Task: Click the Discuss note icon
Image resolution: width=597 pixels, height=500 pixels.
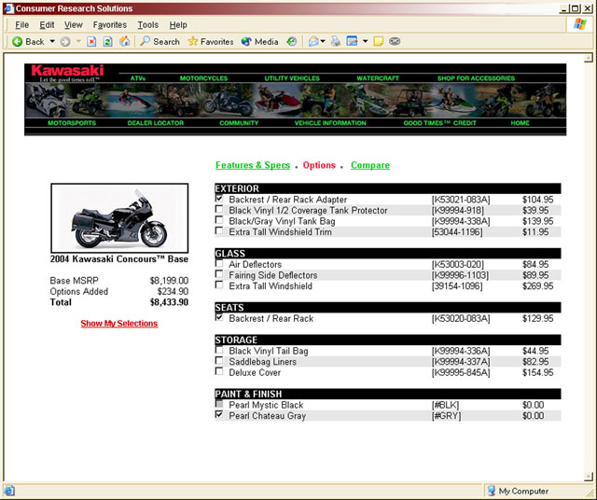Action: pyautogui.click(x=378, y=41)
